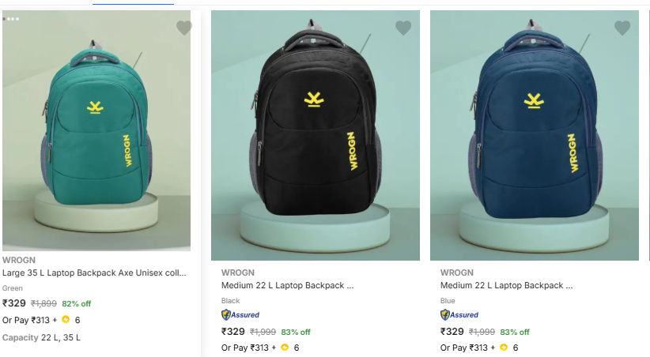The width and height of the screenshot is (650, 357).
Task: Click the 82% off discount label
Action: pos(77,303)
